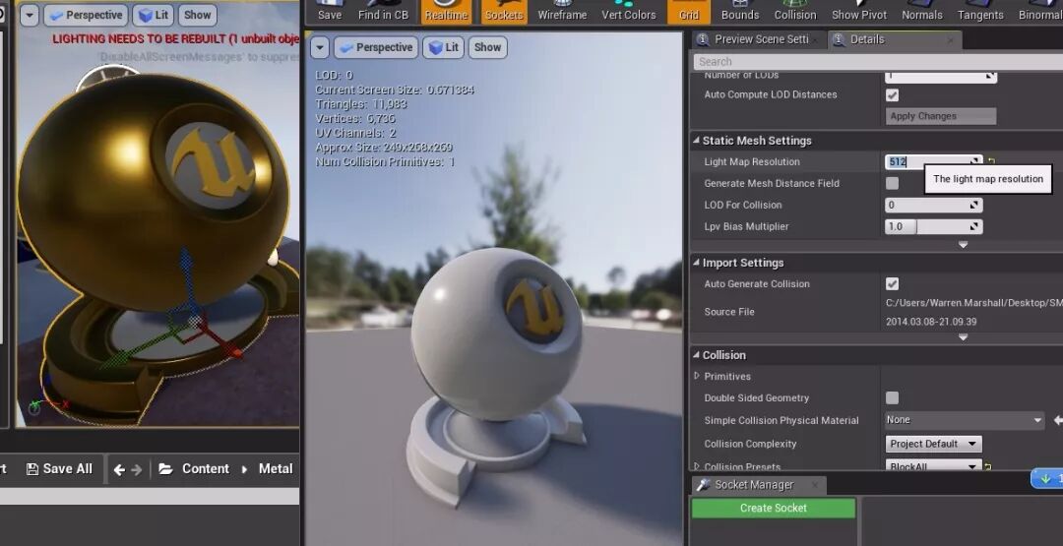This screenshot has height=546, width=1063.
Task: Close the Socket Manager tab
Action: tap(815, 485)
